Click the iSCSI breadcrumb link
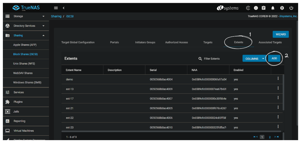Viewport: 301px width, 143px height. (70, 16)
